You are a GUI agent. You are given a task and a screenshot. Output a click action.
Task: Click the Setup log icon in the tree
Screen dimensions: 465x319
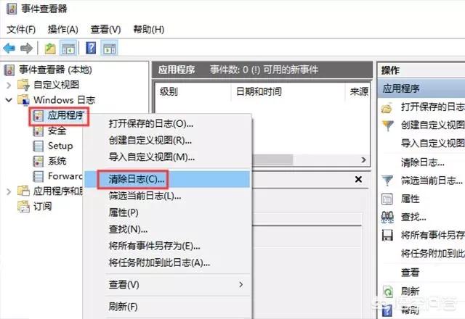(38, 146)
